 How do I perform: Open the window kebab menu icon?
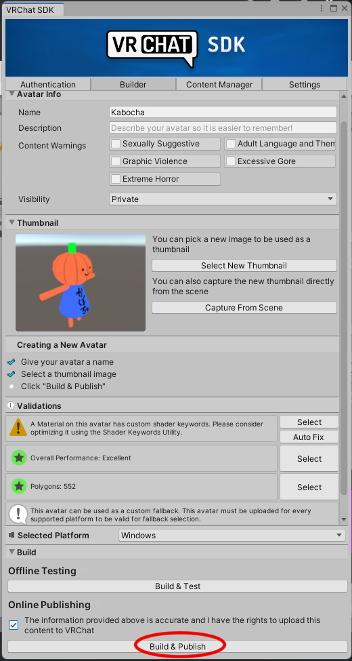(322, 8)
